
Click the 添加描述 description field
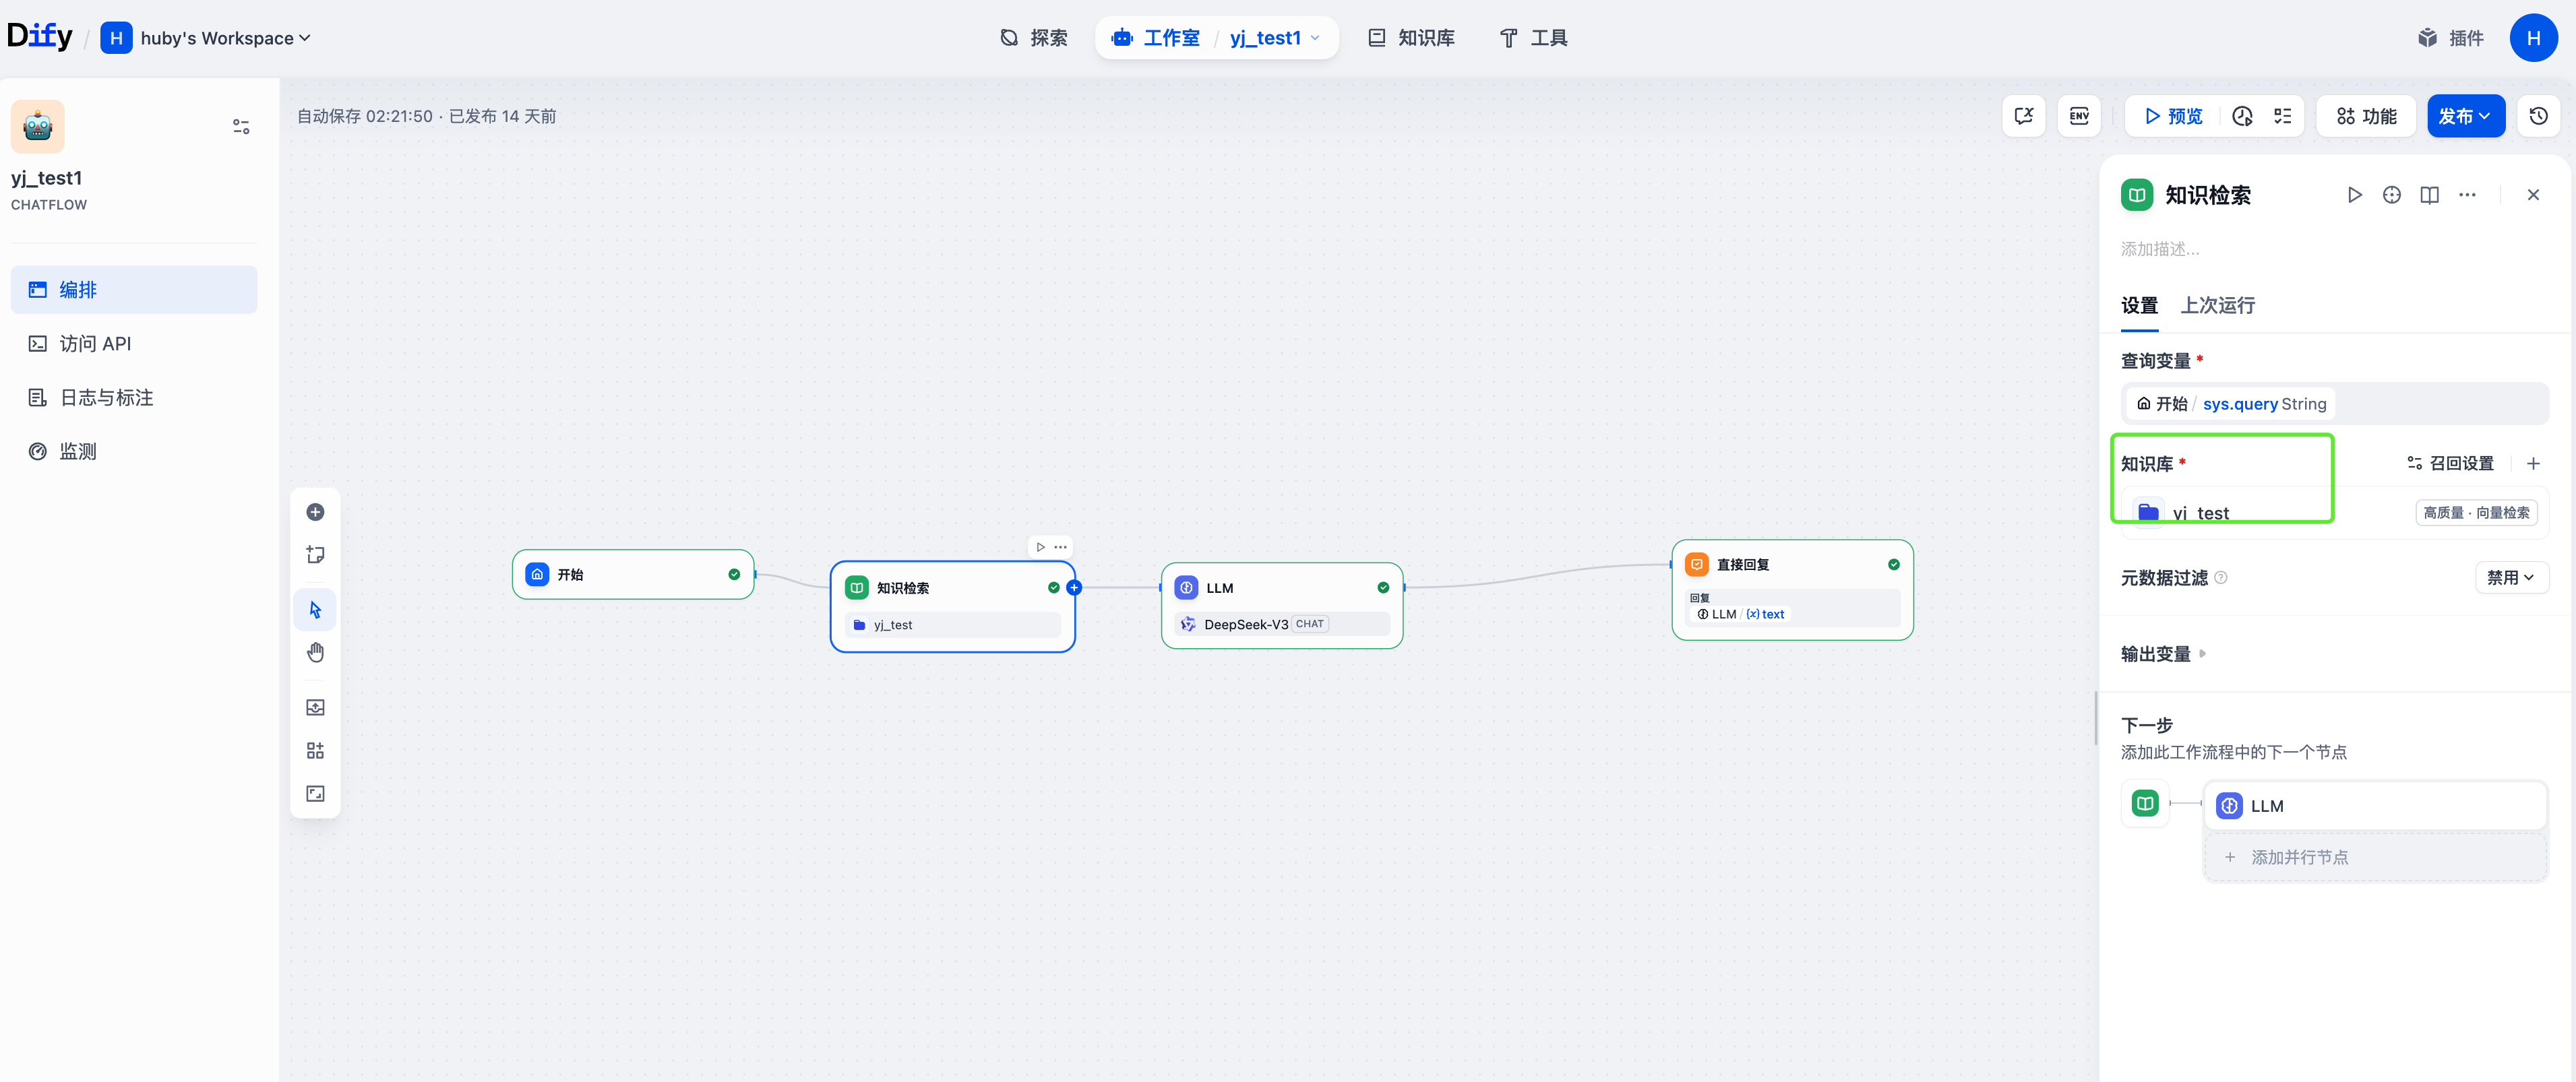pyautogui.click(x=2160, y=249)
